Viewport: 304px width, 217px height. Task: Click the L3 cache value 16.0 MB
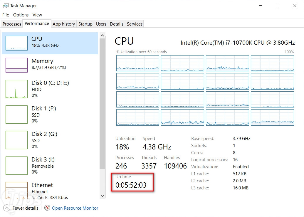tap(241, 188)
